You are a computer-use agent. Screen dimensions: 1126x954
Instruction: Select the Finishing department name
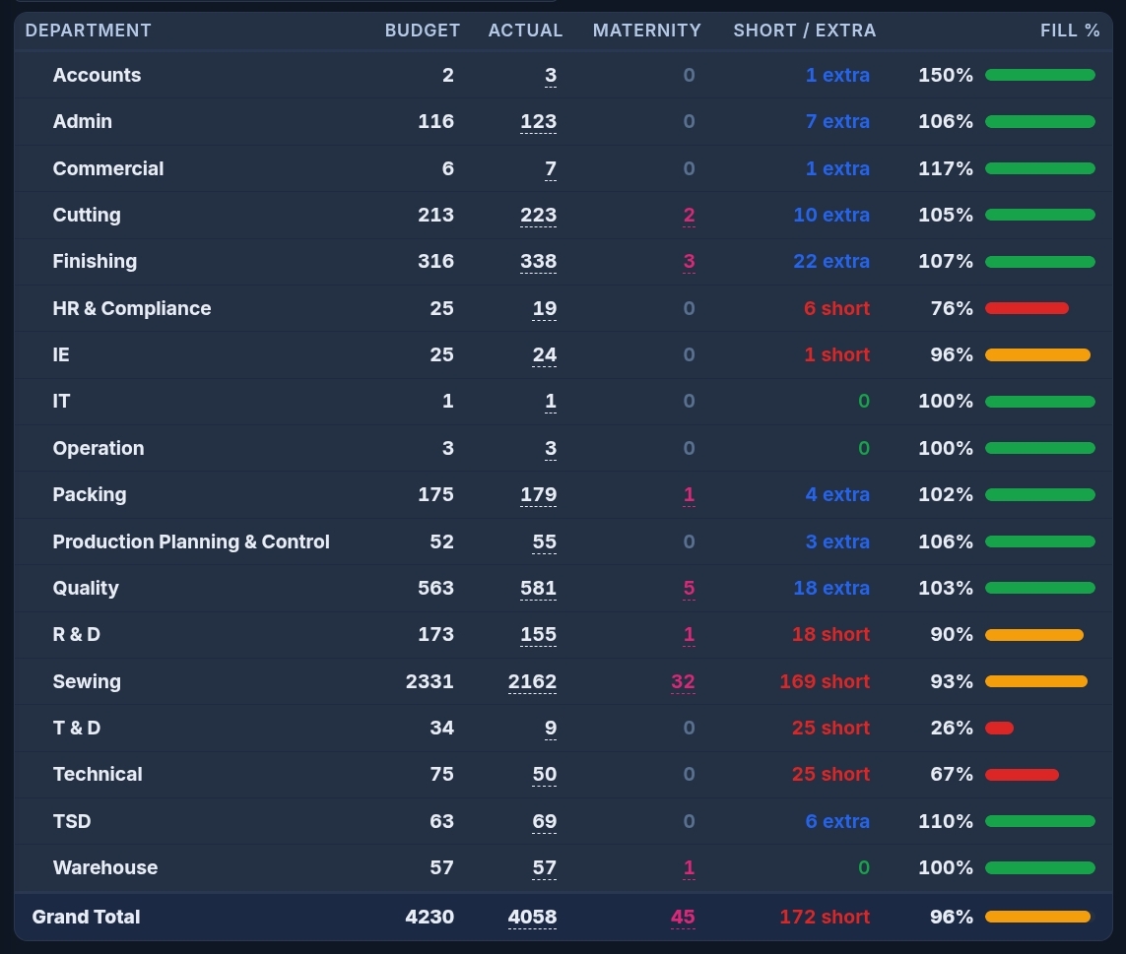point(95,261)
